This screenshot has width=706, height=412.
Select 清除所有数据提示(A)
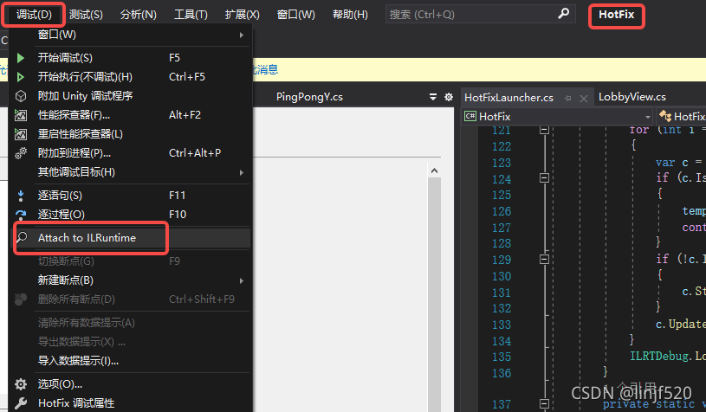coord(131,323)
